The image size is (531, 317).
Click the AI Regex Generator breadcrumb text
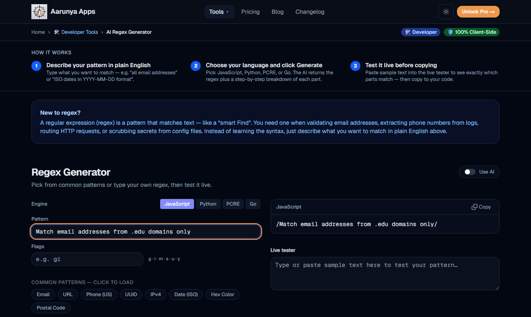[x=129, y=32]
